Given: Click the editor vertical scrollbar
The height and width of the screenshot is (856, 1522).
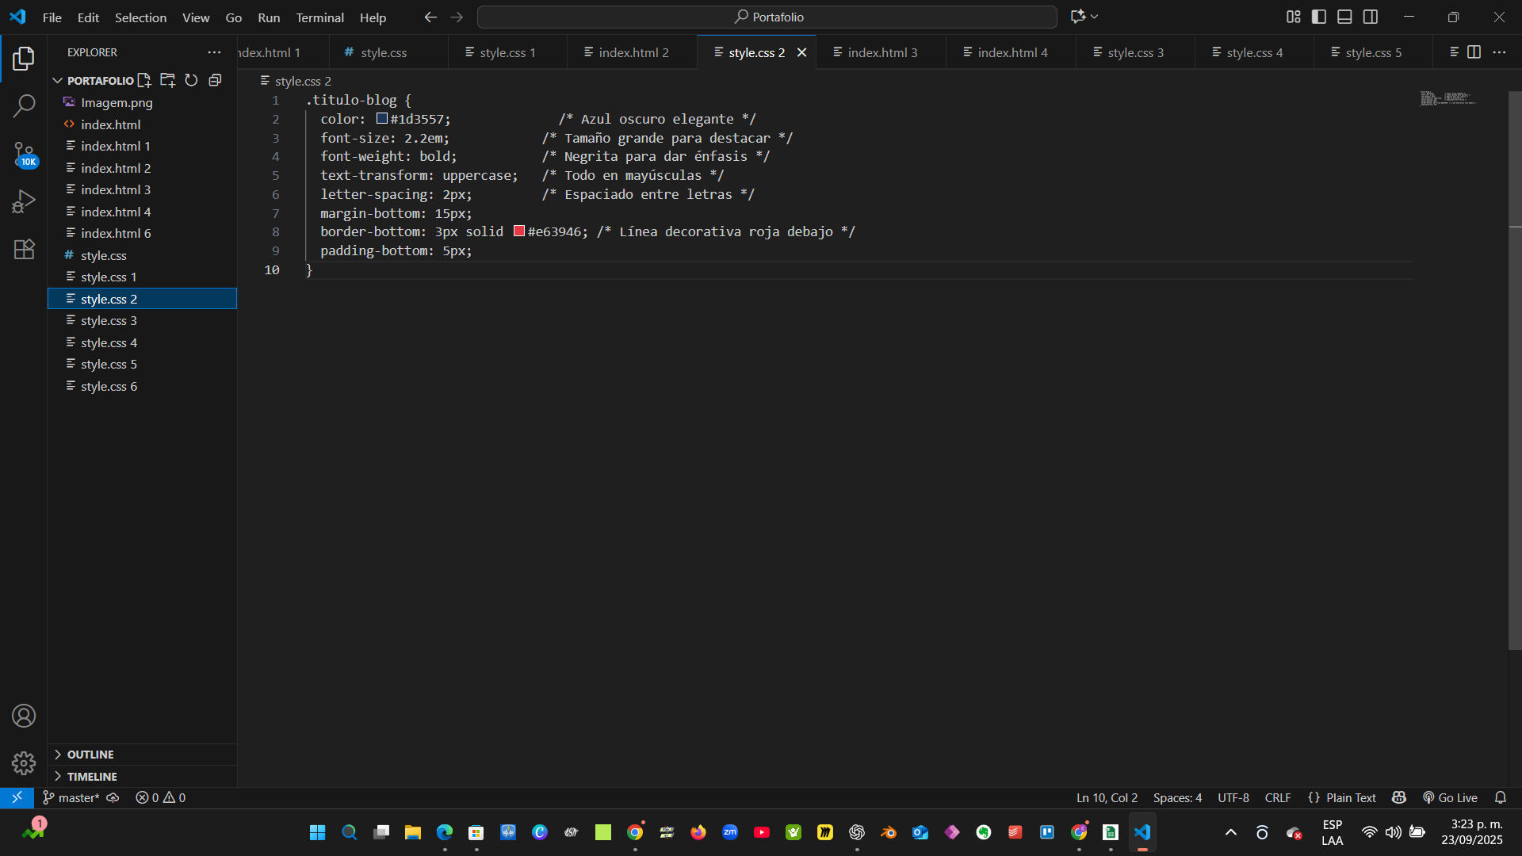Looking at the screenshot, I should pos(1515,373).
